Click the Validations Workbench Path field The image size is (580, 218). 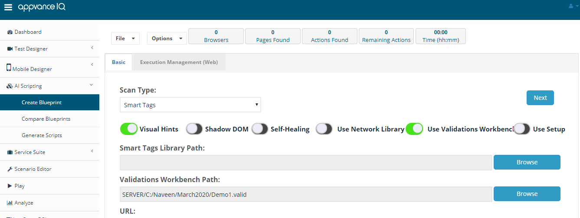coord(306,194)
